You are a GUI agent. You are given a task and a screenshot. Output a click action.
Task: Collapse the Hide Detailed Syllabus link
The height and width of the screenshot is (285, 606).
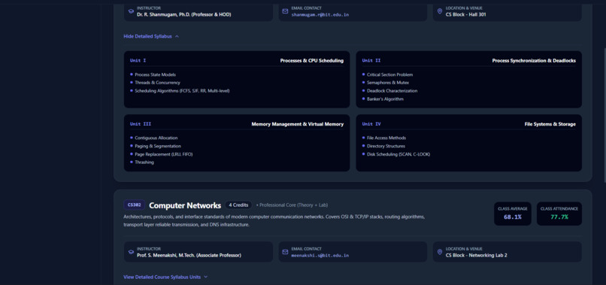point(151,36)
